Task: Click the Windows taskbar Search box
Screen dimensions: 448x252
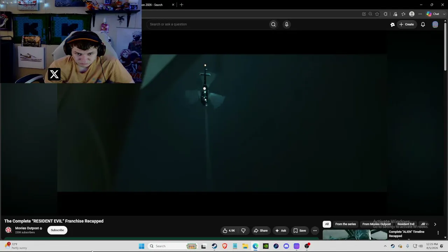Action: pyautogui.click(x=173, y=246)
